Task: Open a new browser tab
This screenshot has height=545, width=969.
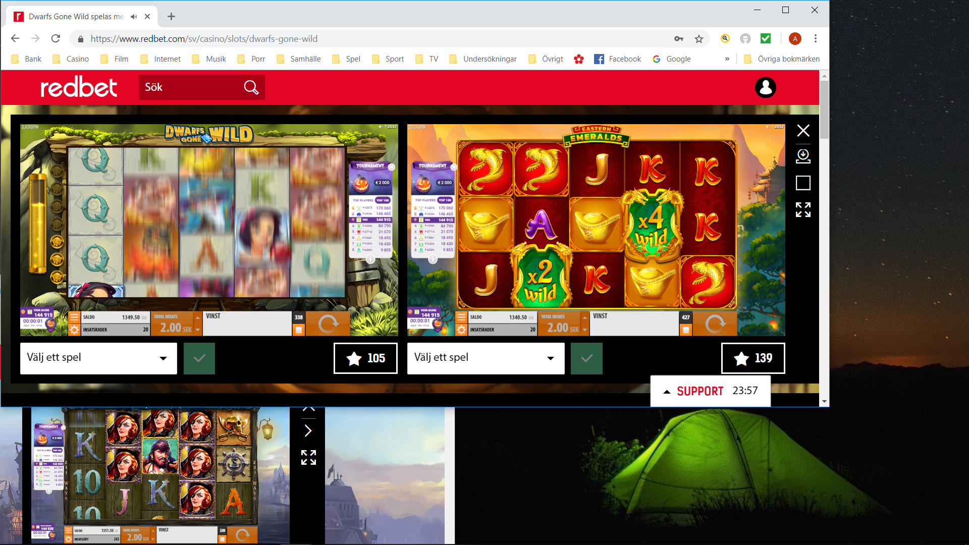Action: 172,17
